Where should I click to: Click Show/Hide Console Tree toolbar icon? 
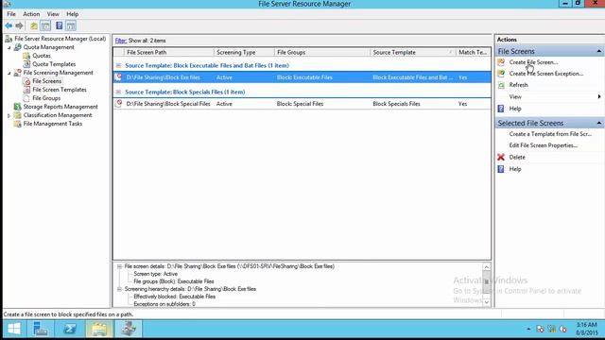(45, 25)
